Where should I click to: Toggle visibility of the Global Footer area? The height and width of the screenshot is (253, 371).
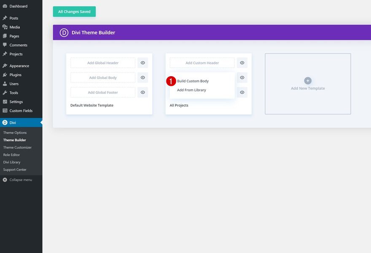[142, 92]
